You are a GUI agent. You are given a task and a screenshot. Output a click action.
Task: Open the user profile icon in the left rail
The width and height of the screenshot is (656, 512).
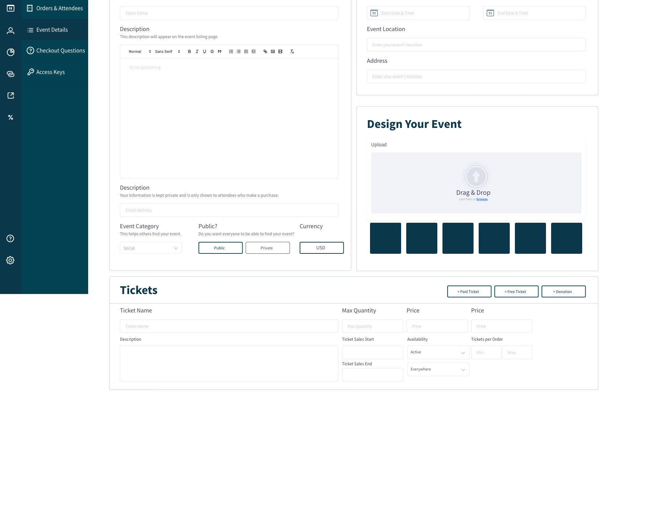point(11,31)
